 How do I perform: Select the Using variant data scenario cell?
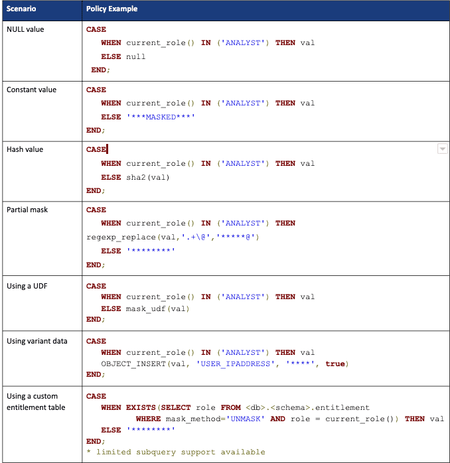[37, 341]
